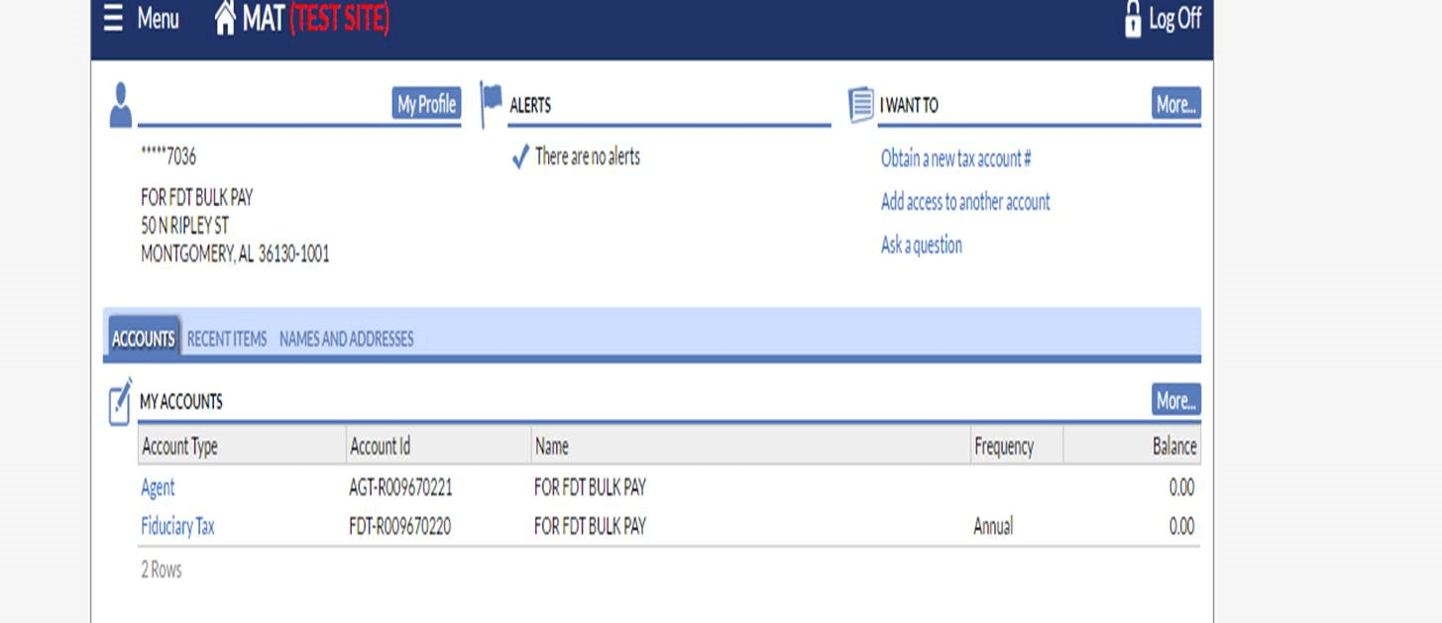The height and width of the screenshot is (623, 1442).
Task: Click the Log Off padlock icon
Action: pos(1133,19)
